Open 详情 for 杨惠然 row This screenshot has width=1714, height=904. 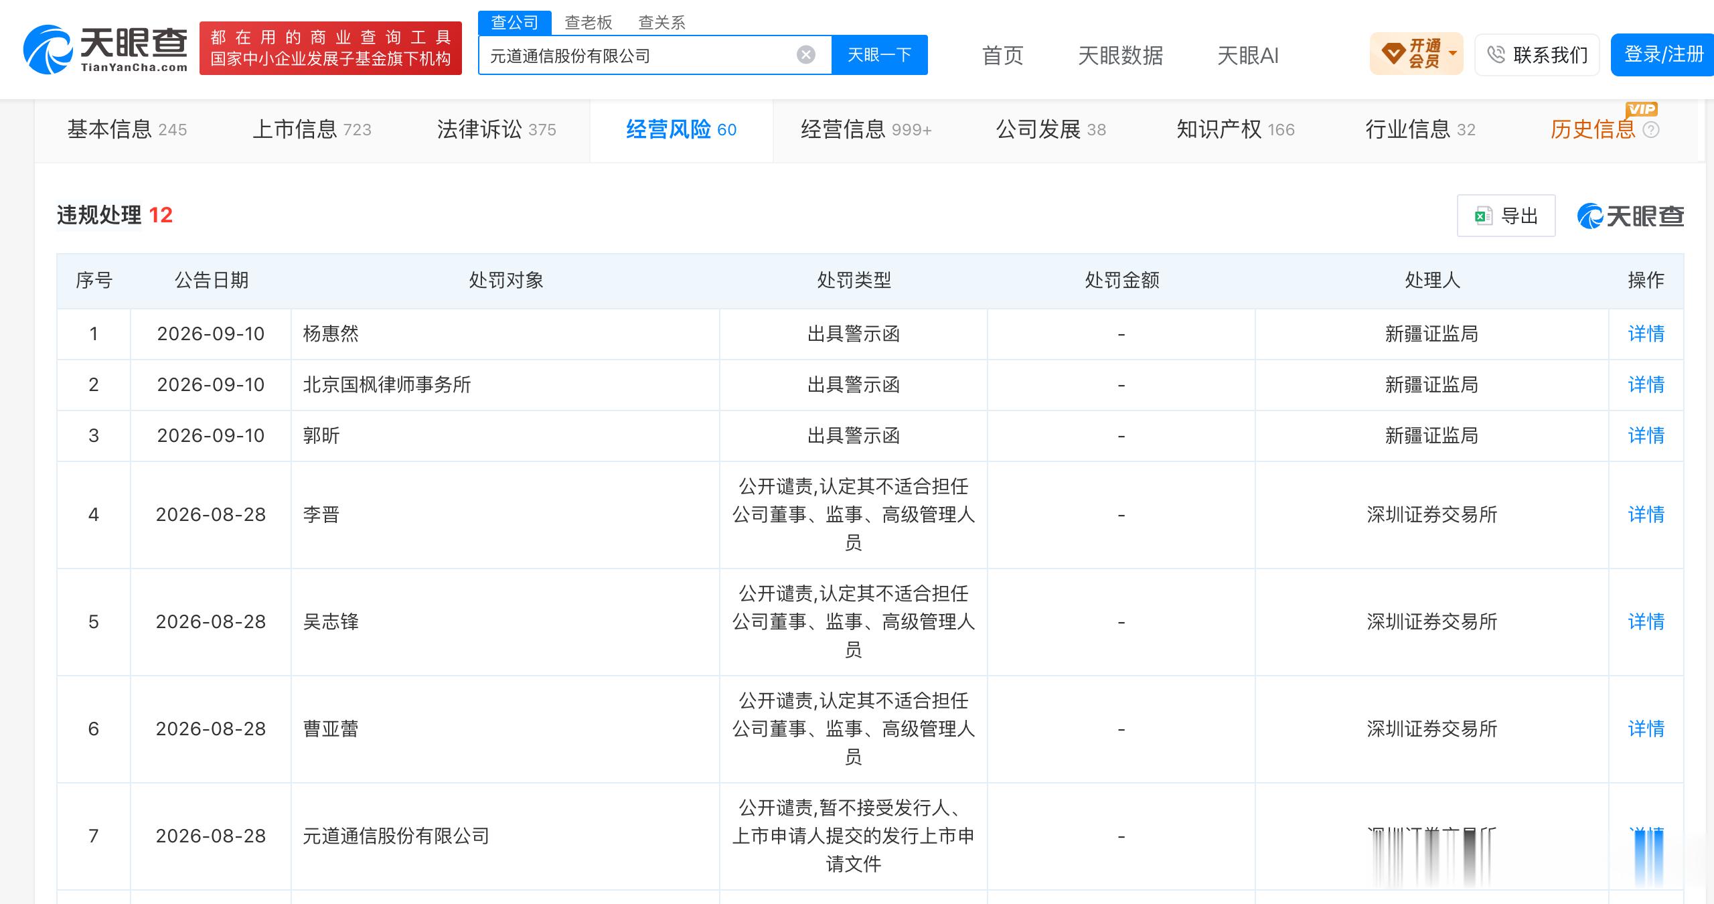click(1646, 334)
